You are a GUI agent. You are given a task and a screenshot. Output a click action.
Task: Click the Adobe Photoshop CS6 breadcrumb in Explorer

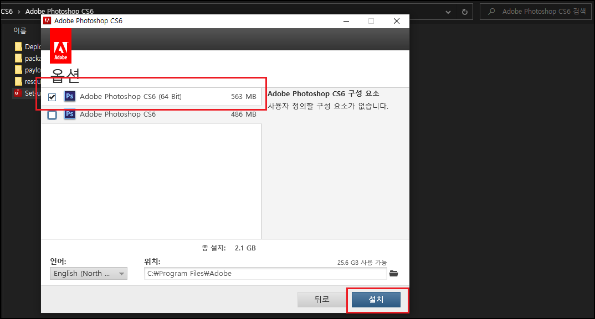click(59, 12)
